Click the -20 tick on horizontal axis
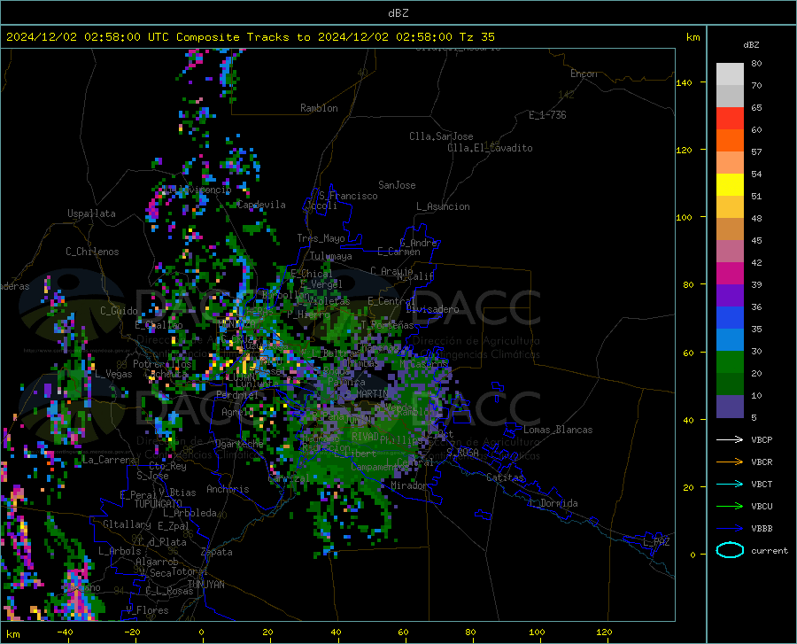The width and height of the screenshot is (797, 644). tap(132, 632)
